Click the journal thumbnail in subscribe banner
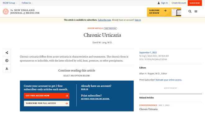Screen dimensions: 205x113 [x=176, y=12]
